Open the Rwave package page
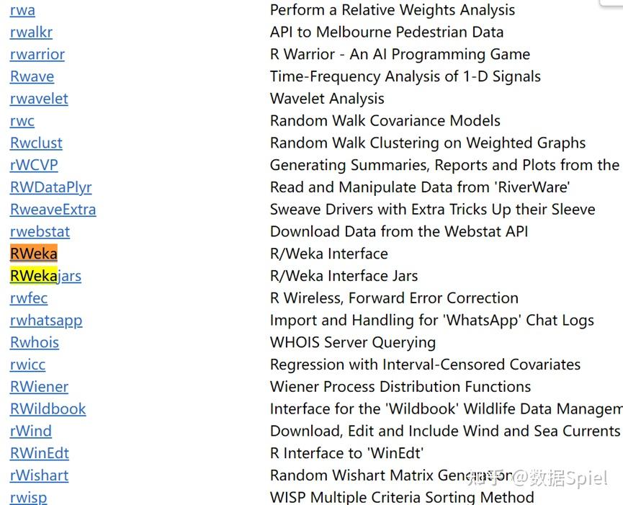Image resolution: width=623 pixels, height=505 pixels. pyautogui.click(x=32, y=76)
